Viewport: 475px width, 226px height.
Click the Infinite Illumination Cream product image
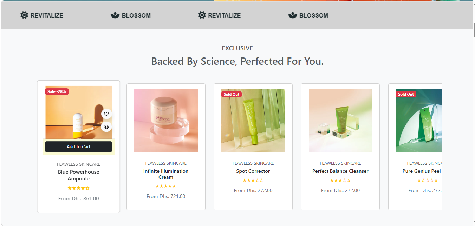(x=166, y=120)
